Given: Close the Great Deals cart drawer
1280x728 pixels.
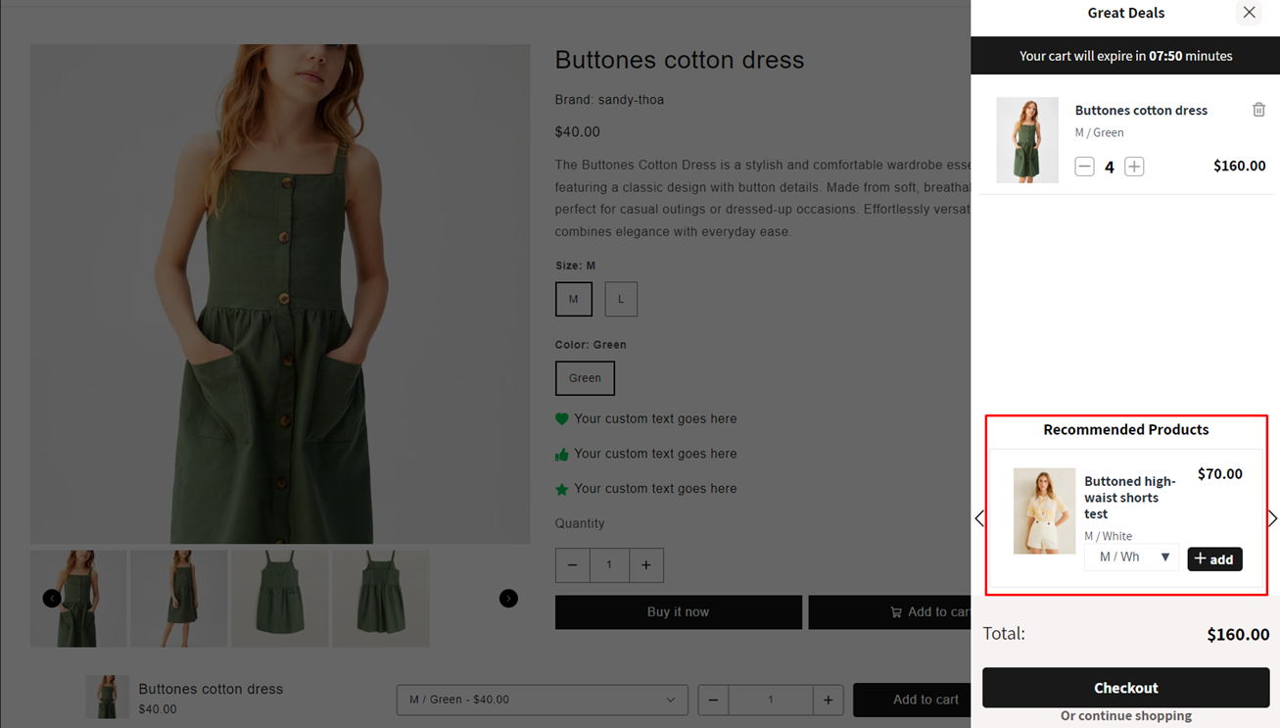Looking at the screenshot, I should [1249, 13].
